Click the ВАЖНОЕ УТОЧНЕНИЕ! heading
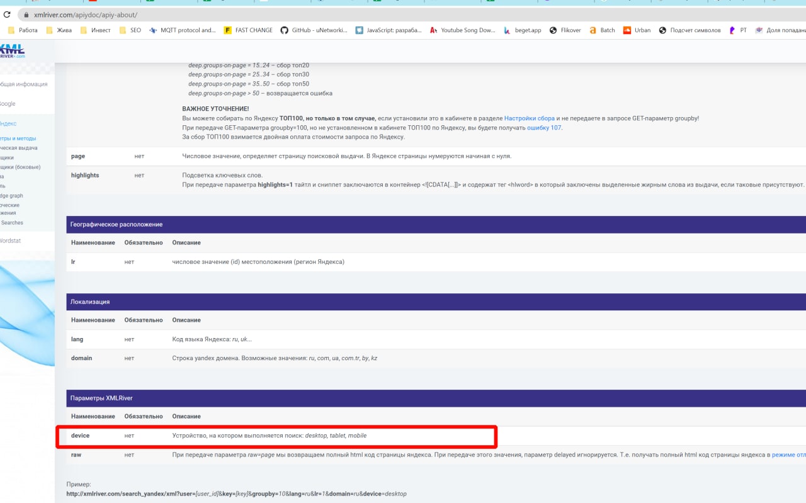 (x=215, y=109)
